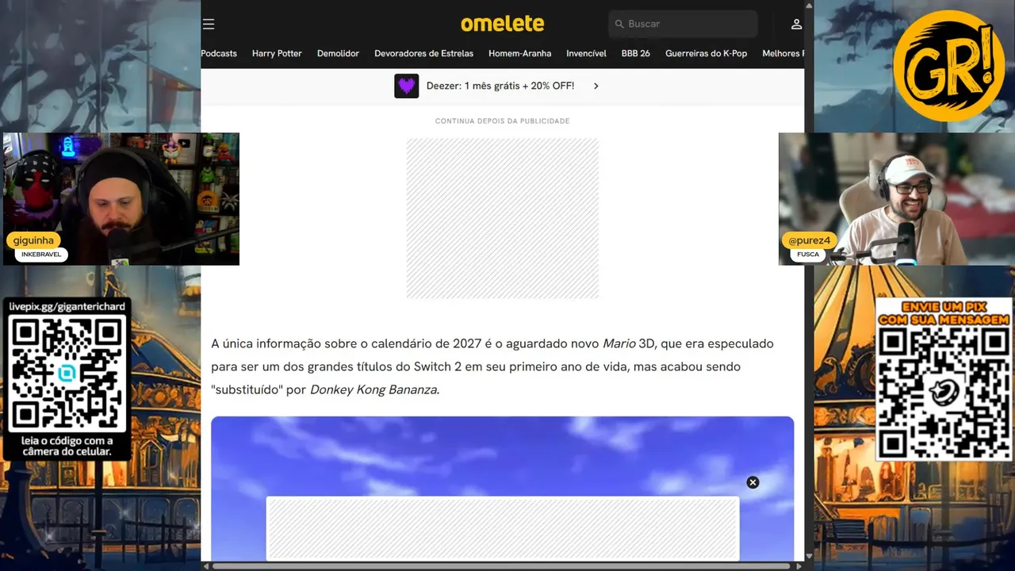Viewport: 1015px width, 571px height.
Task: Click the omelete logo
Action: click(503, 24)
